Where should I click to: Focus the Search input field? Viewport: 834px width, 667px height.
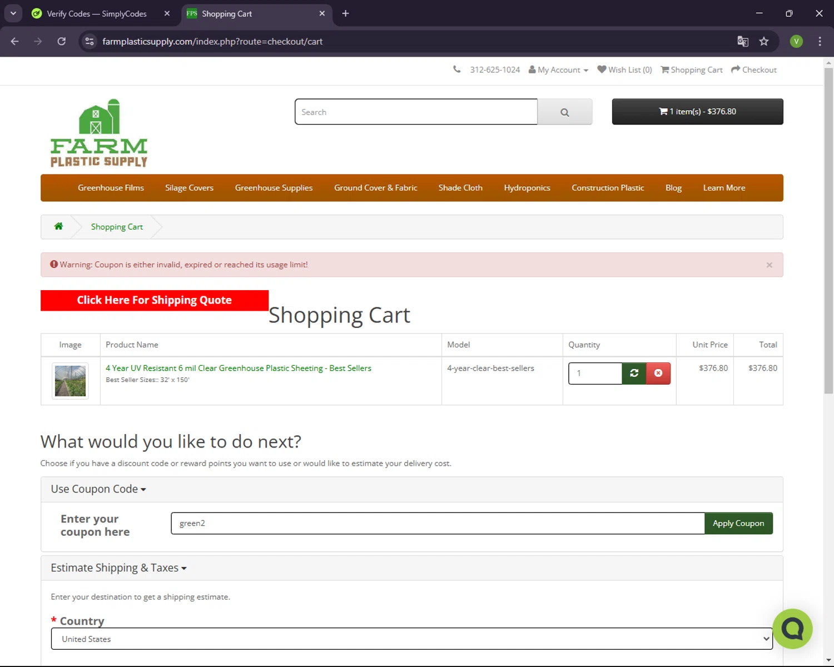point(416,112)
